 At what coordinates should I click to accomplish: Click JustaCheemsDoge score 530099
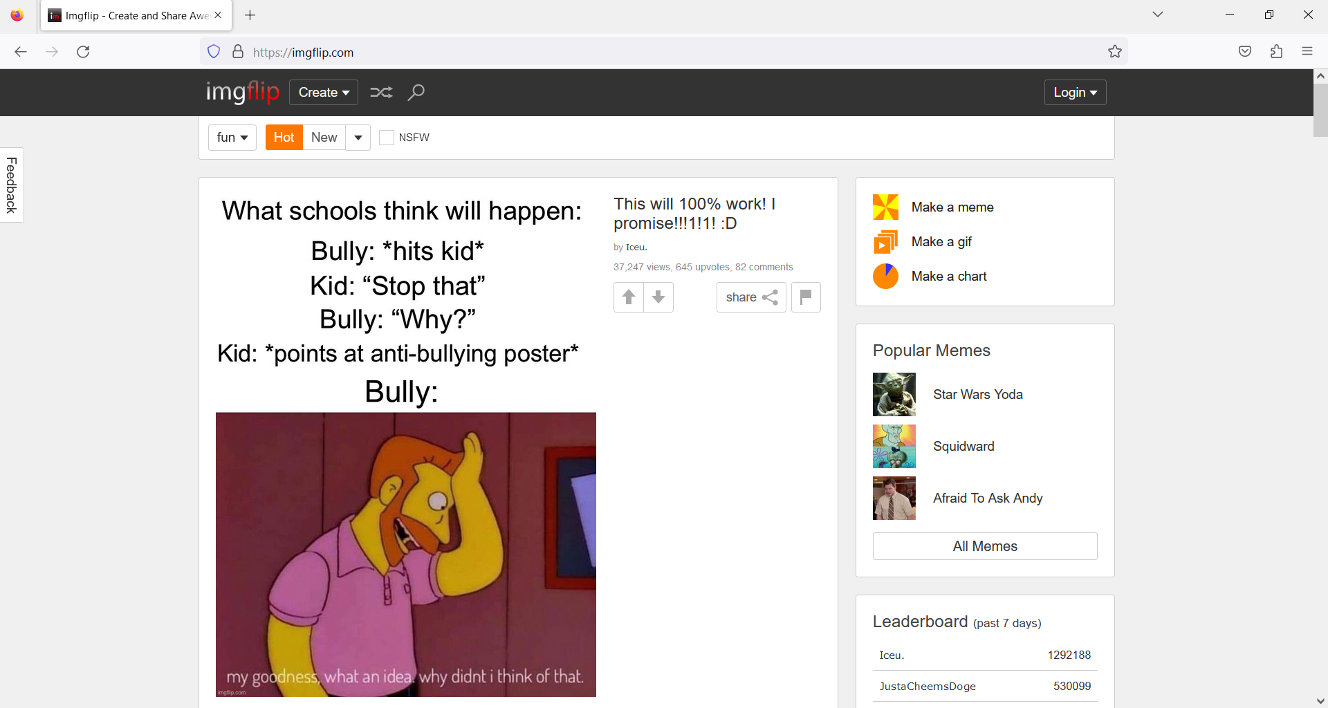(1072, 687)
